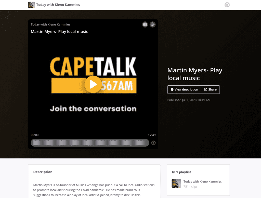Click the large Martin Myers heading
This screenshot has width=261, height=198.
coord(195,74)
